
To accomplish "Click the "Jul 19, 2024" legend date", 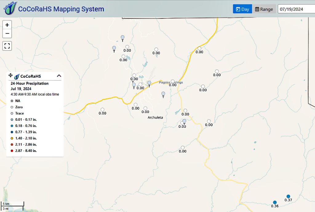I will pyautogui.click(x=21, y=89).
